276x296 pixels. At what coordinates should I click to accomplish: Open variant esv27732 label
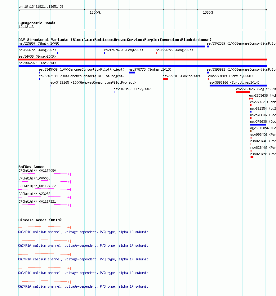tap(263, 102)
